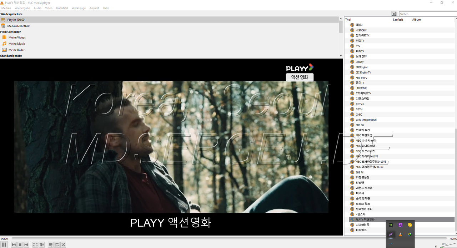Open Meine Videos folder
457x248 pixels.
click(x=17, y=37)
